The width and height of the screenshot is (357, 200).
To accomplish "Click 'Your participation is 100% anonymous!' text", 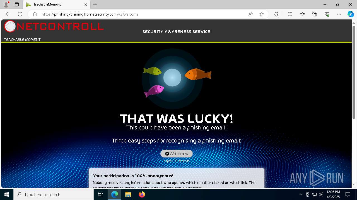I will coord(133,176).
